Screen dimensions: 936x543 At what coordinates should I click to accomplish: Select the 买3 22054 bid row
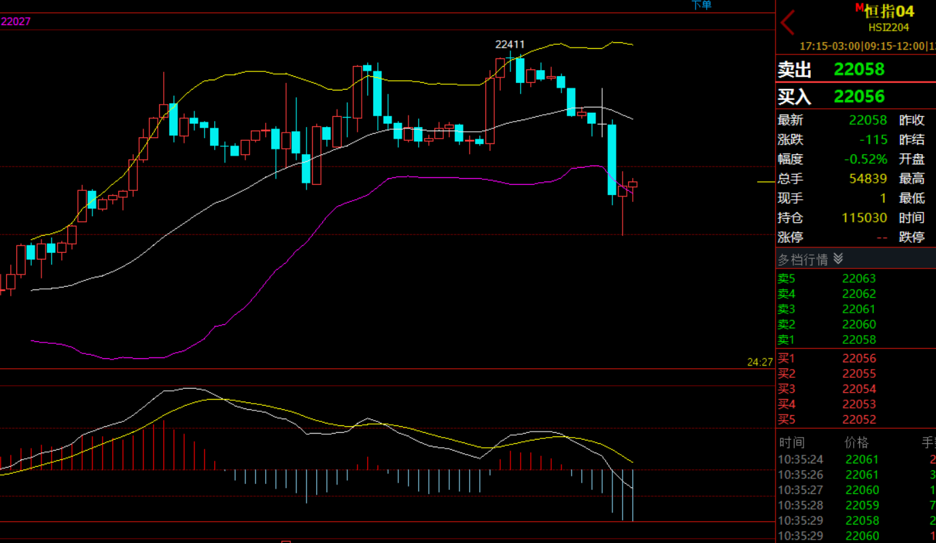(856, 389)
